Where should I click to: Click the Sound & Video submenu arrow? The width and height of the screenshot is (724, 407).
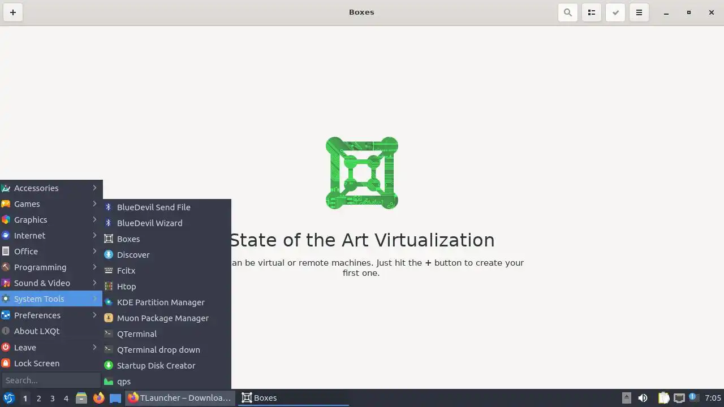[x=94, y=283]
